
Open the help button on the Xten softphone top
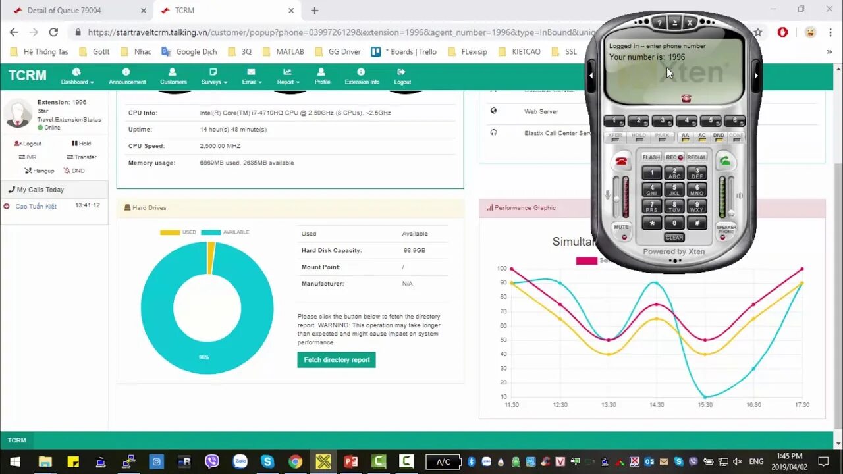point(660,23)
